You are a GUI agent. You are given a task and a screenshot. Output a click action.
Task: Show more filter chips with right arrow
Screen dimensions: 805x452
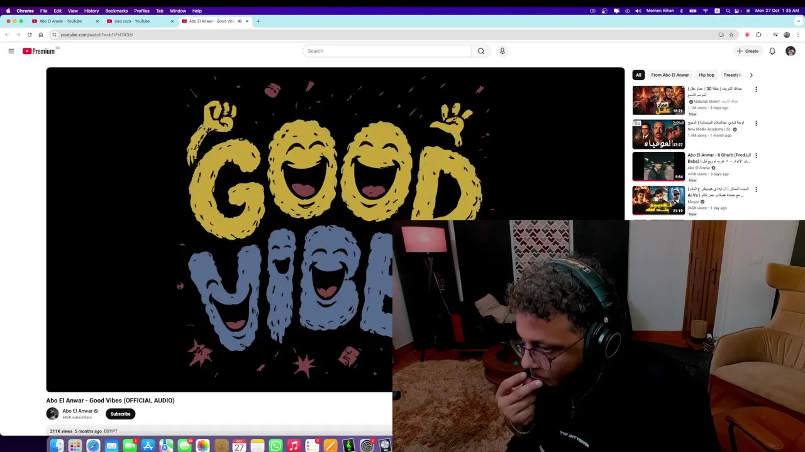(751, 75)
